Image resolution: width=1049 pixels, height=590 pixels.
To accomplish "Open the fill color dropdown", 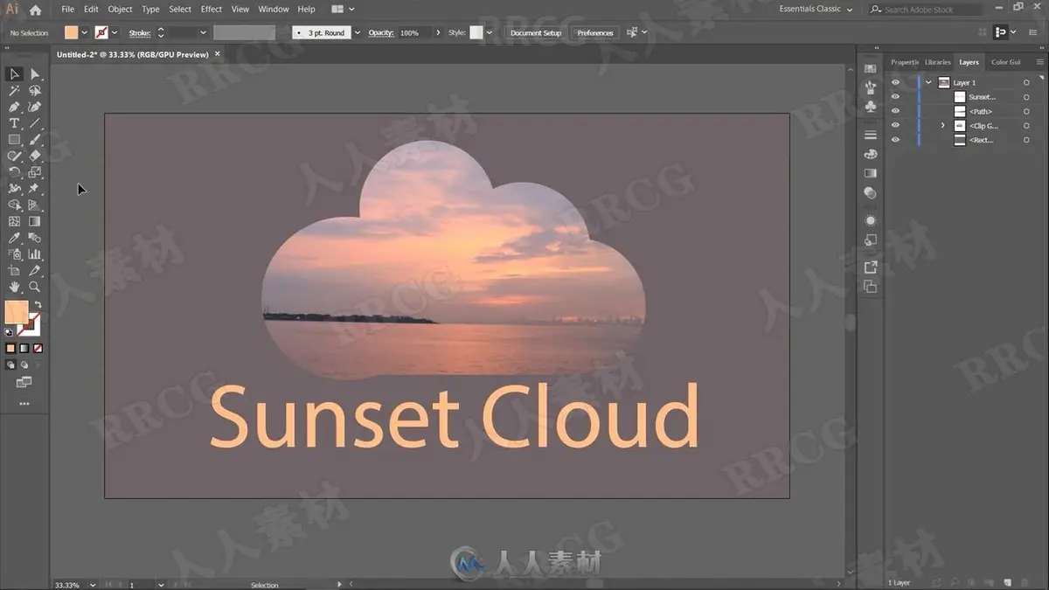I will [x=85, y=32].
